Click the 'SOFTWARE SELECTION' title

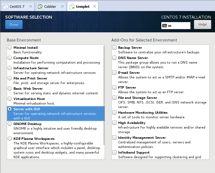coord(29,17)
